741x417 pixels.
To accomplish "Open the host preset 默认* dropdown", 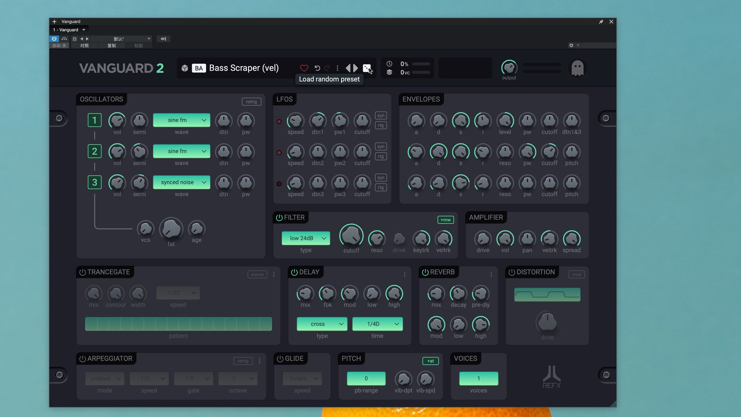I will coord(122,39).
